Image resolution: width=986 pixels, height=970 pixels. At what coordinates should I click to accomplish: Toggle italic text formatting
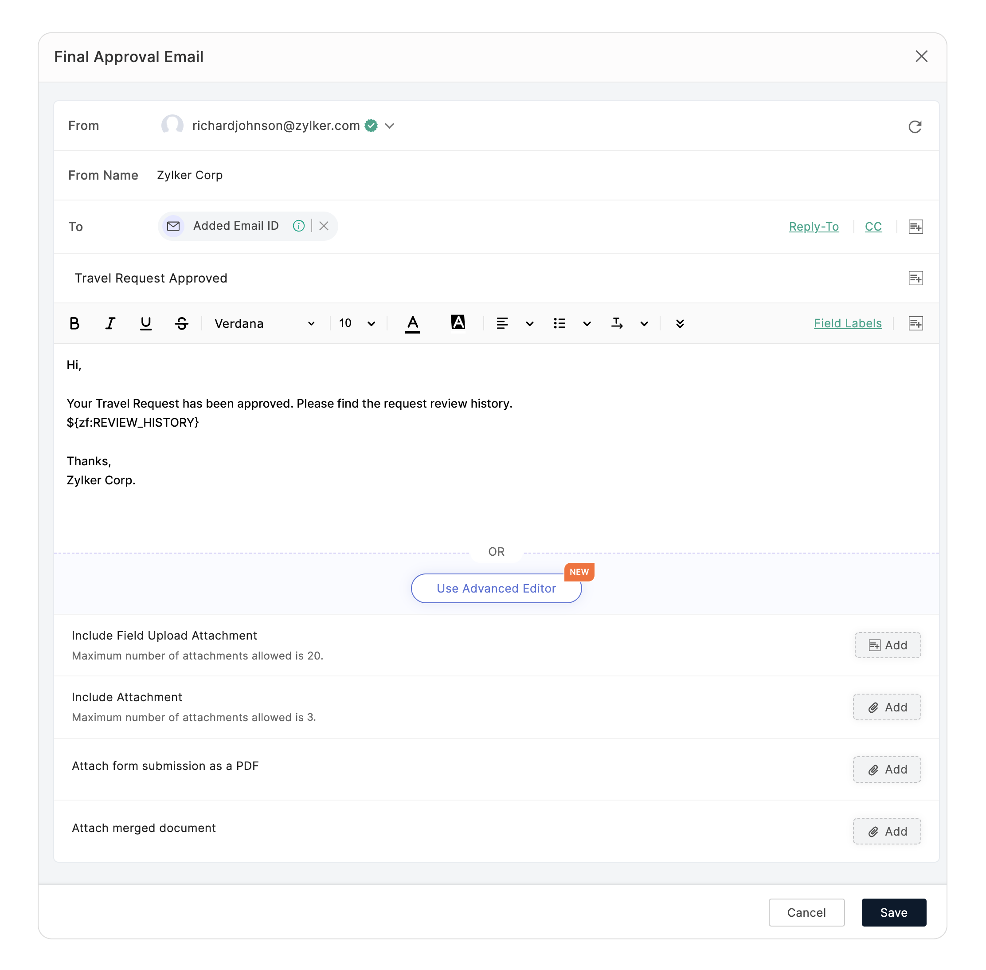click(110, 323)
